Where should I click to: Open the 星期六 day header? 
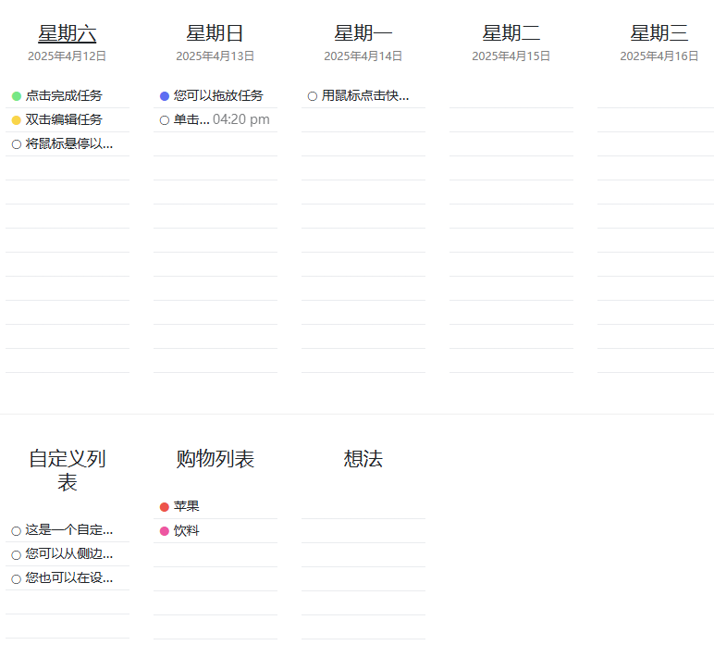67,33
